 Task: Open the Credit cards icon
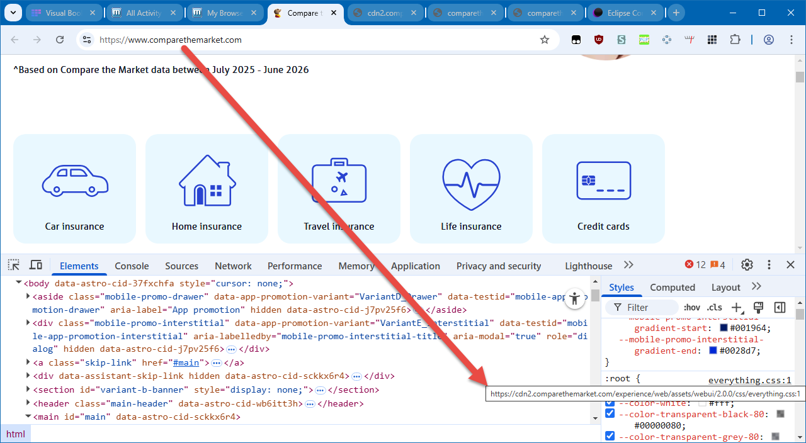[603, 181]
